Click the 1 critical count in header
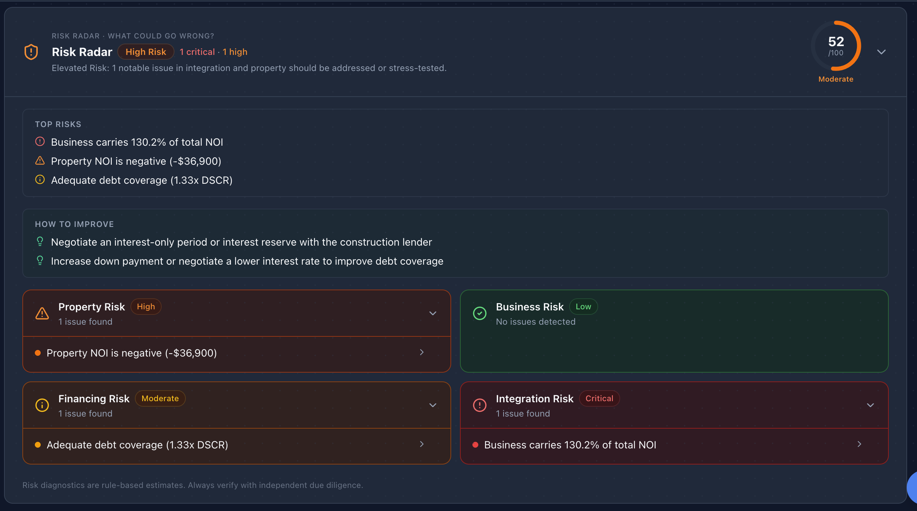 [x=197, y=52]
